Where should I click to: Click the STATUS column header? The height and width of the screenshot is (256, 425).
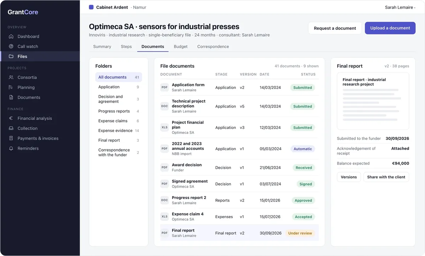pos(308,74)
